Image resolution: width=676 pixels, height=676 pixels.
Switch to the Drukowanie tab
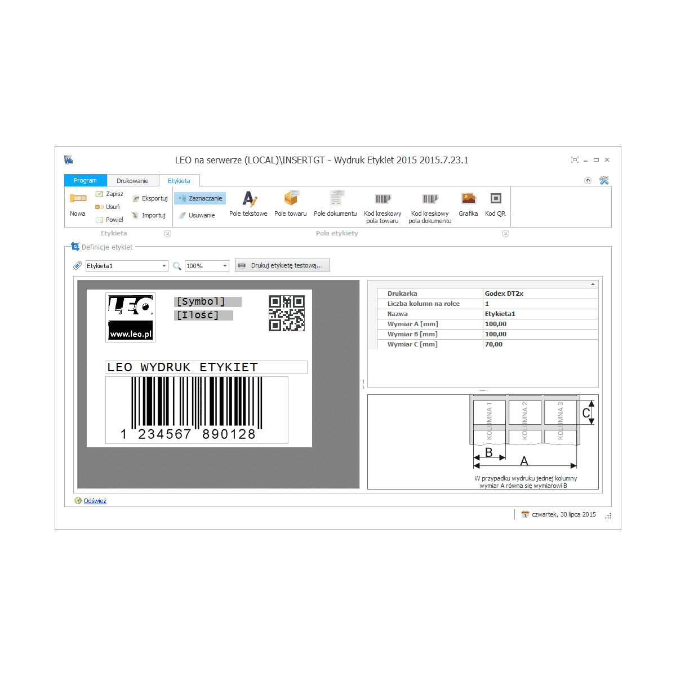132,181
